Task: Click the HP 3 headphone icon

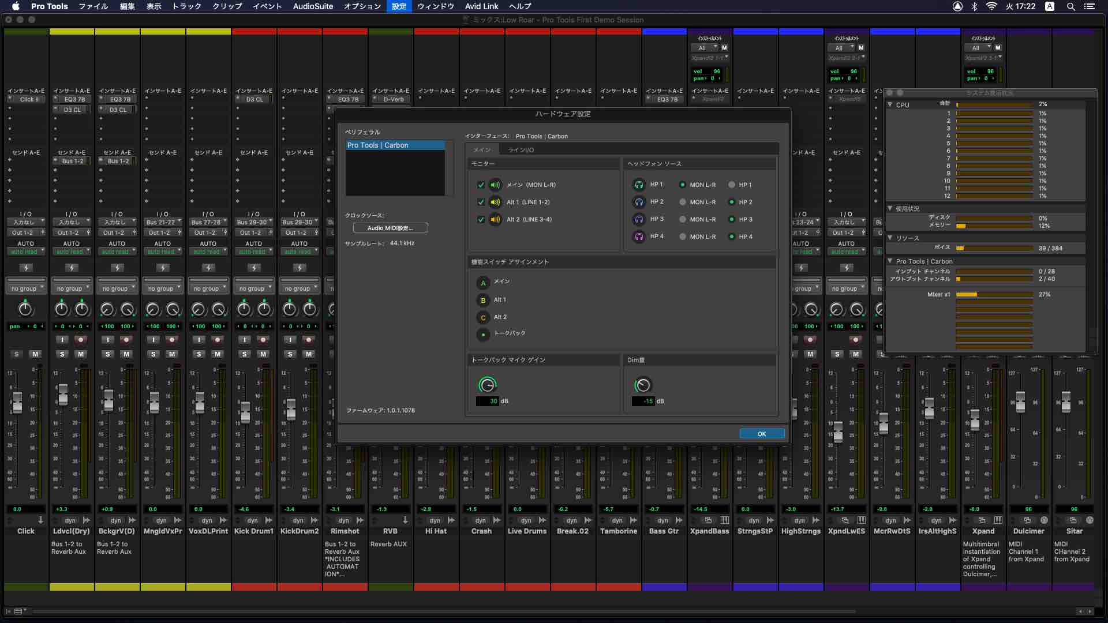Action: (x=639, y=220)
